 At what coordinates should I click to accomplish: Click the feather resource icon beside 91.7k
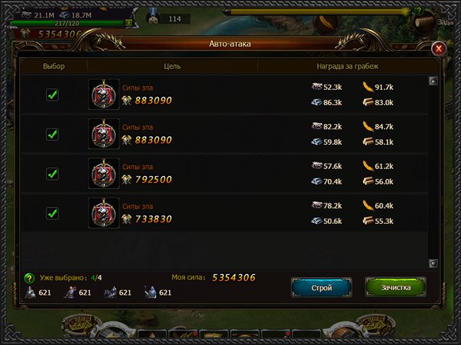(368, 87)
